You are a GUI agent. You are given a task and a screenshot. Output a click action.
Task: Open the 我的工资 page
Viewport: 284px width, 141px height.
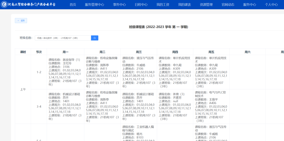[x=163, y=5]
